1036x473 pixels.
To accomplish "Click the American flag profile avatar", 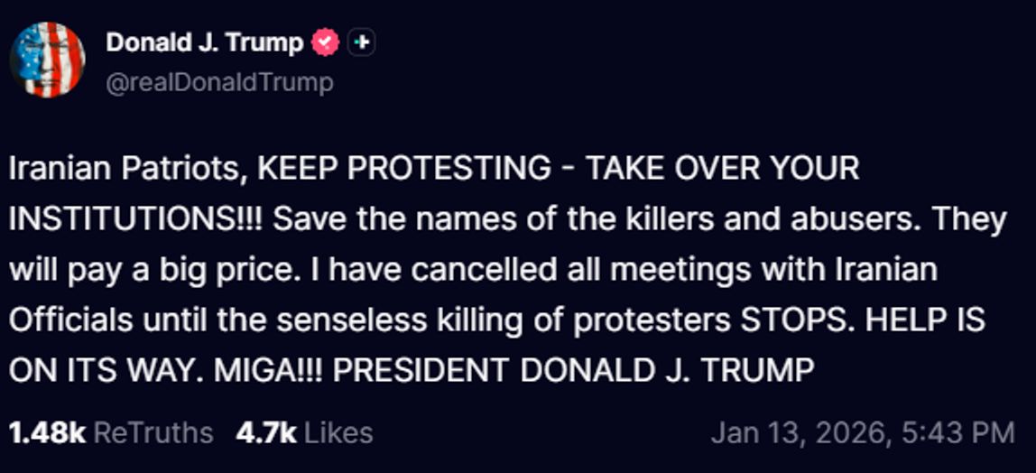I will (47, 60).
